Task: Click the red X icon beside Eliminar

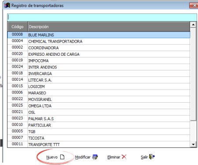Action: [124, 157]
